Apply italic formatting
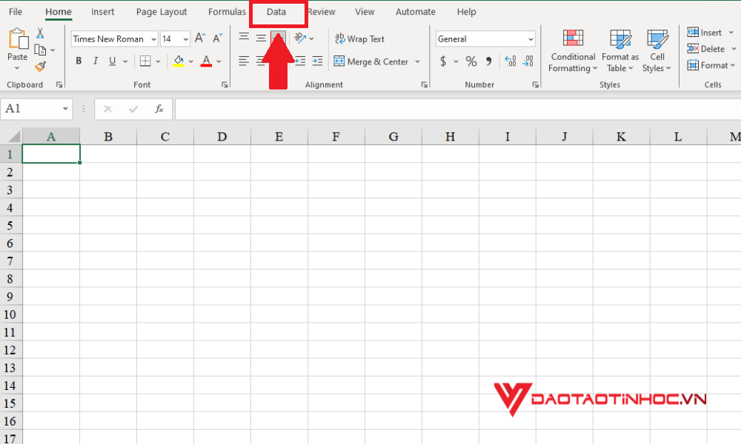 (x=94, y=61)
